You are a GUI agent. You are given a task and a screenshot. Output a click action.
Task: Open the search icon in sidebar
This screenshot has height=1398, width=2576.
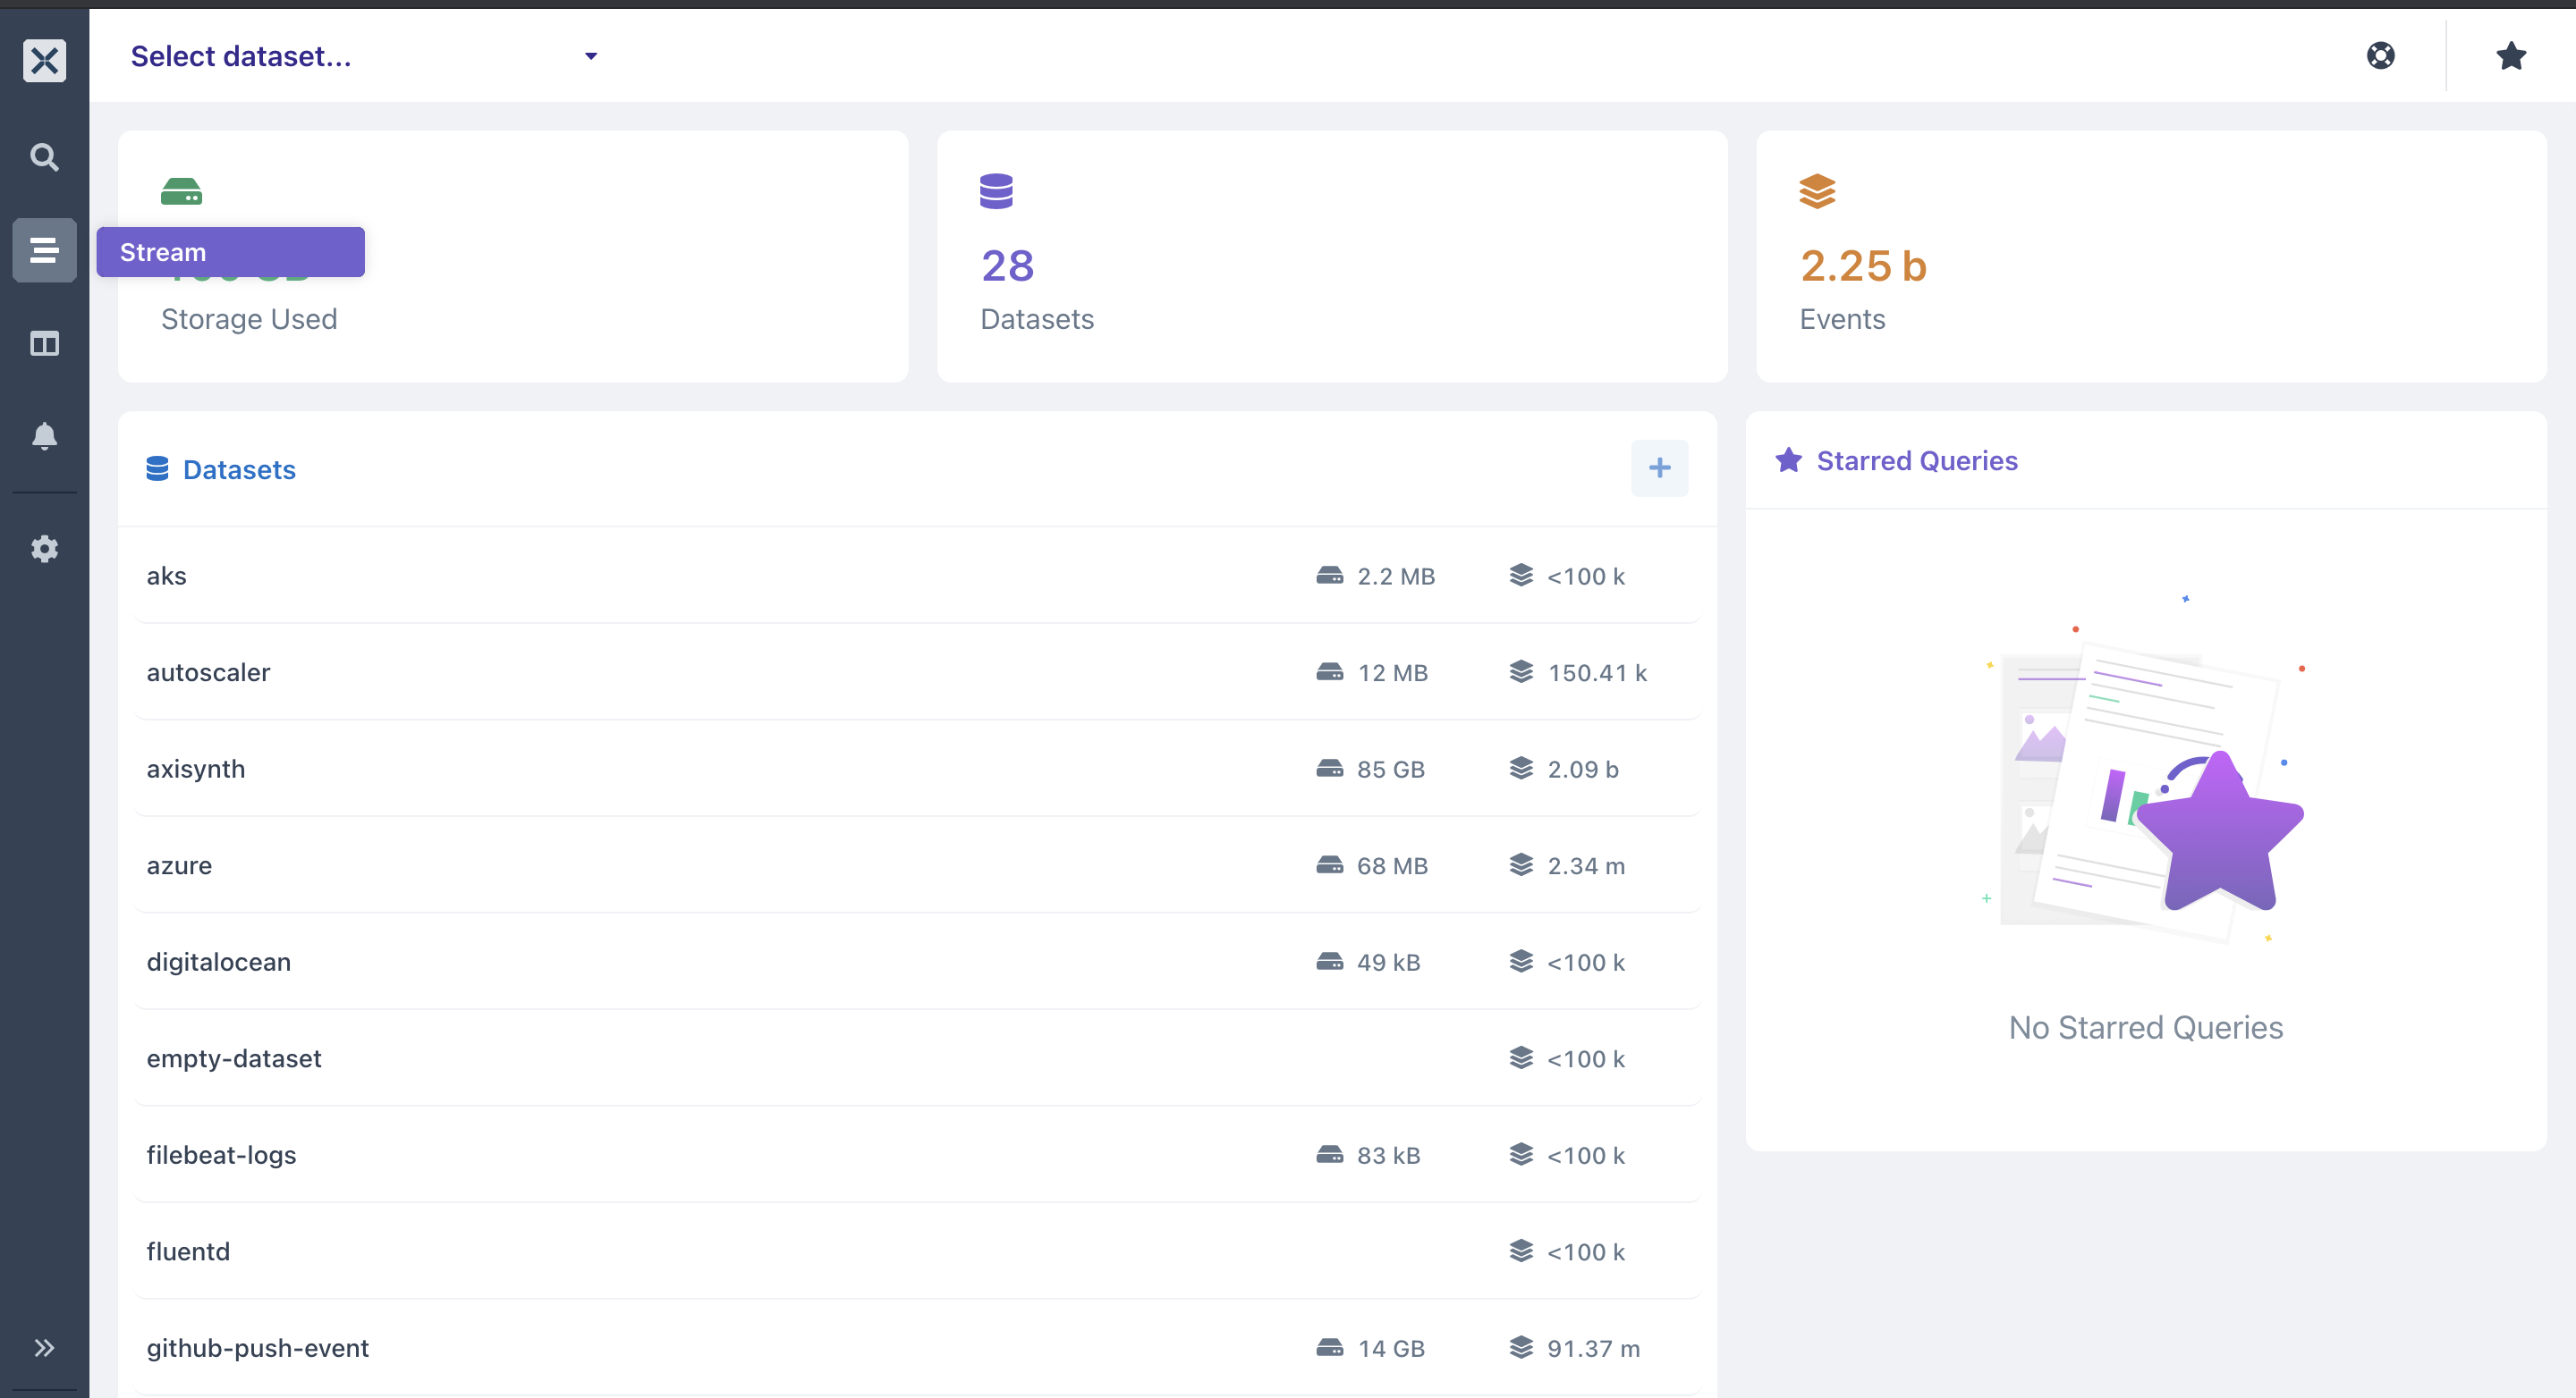(44, 157)
